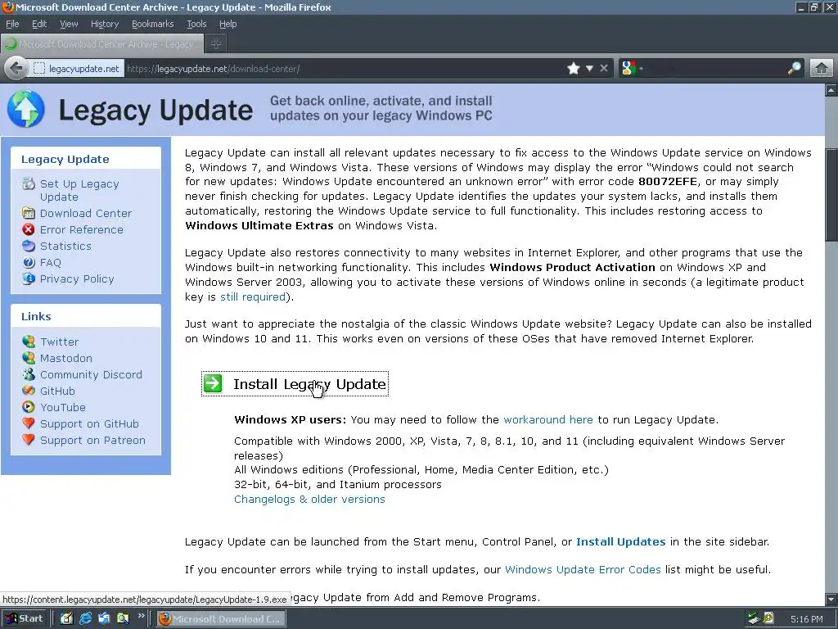Screen dimensions: 838x629
Task: Open the workaround here link
Action: click(548, 419)
